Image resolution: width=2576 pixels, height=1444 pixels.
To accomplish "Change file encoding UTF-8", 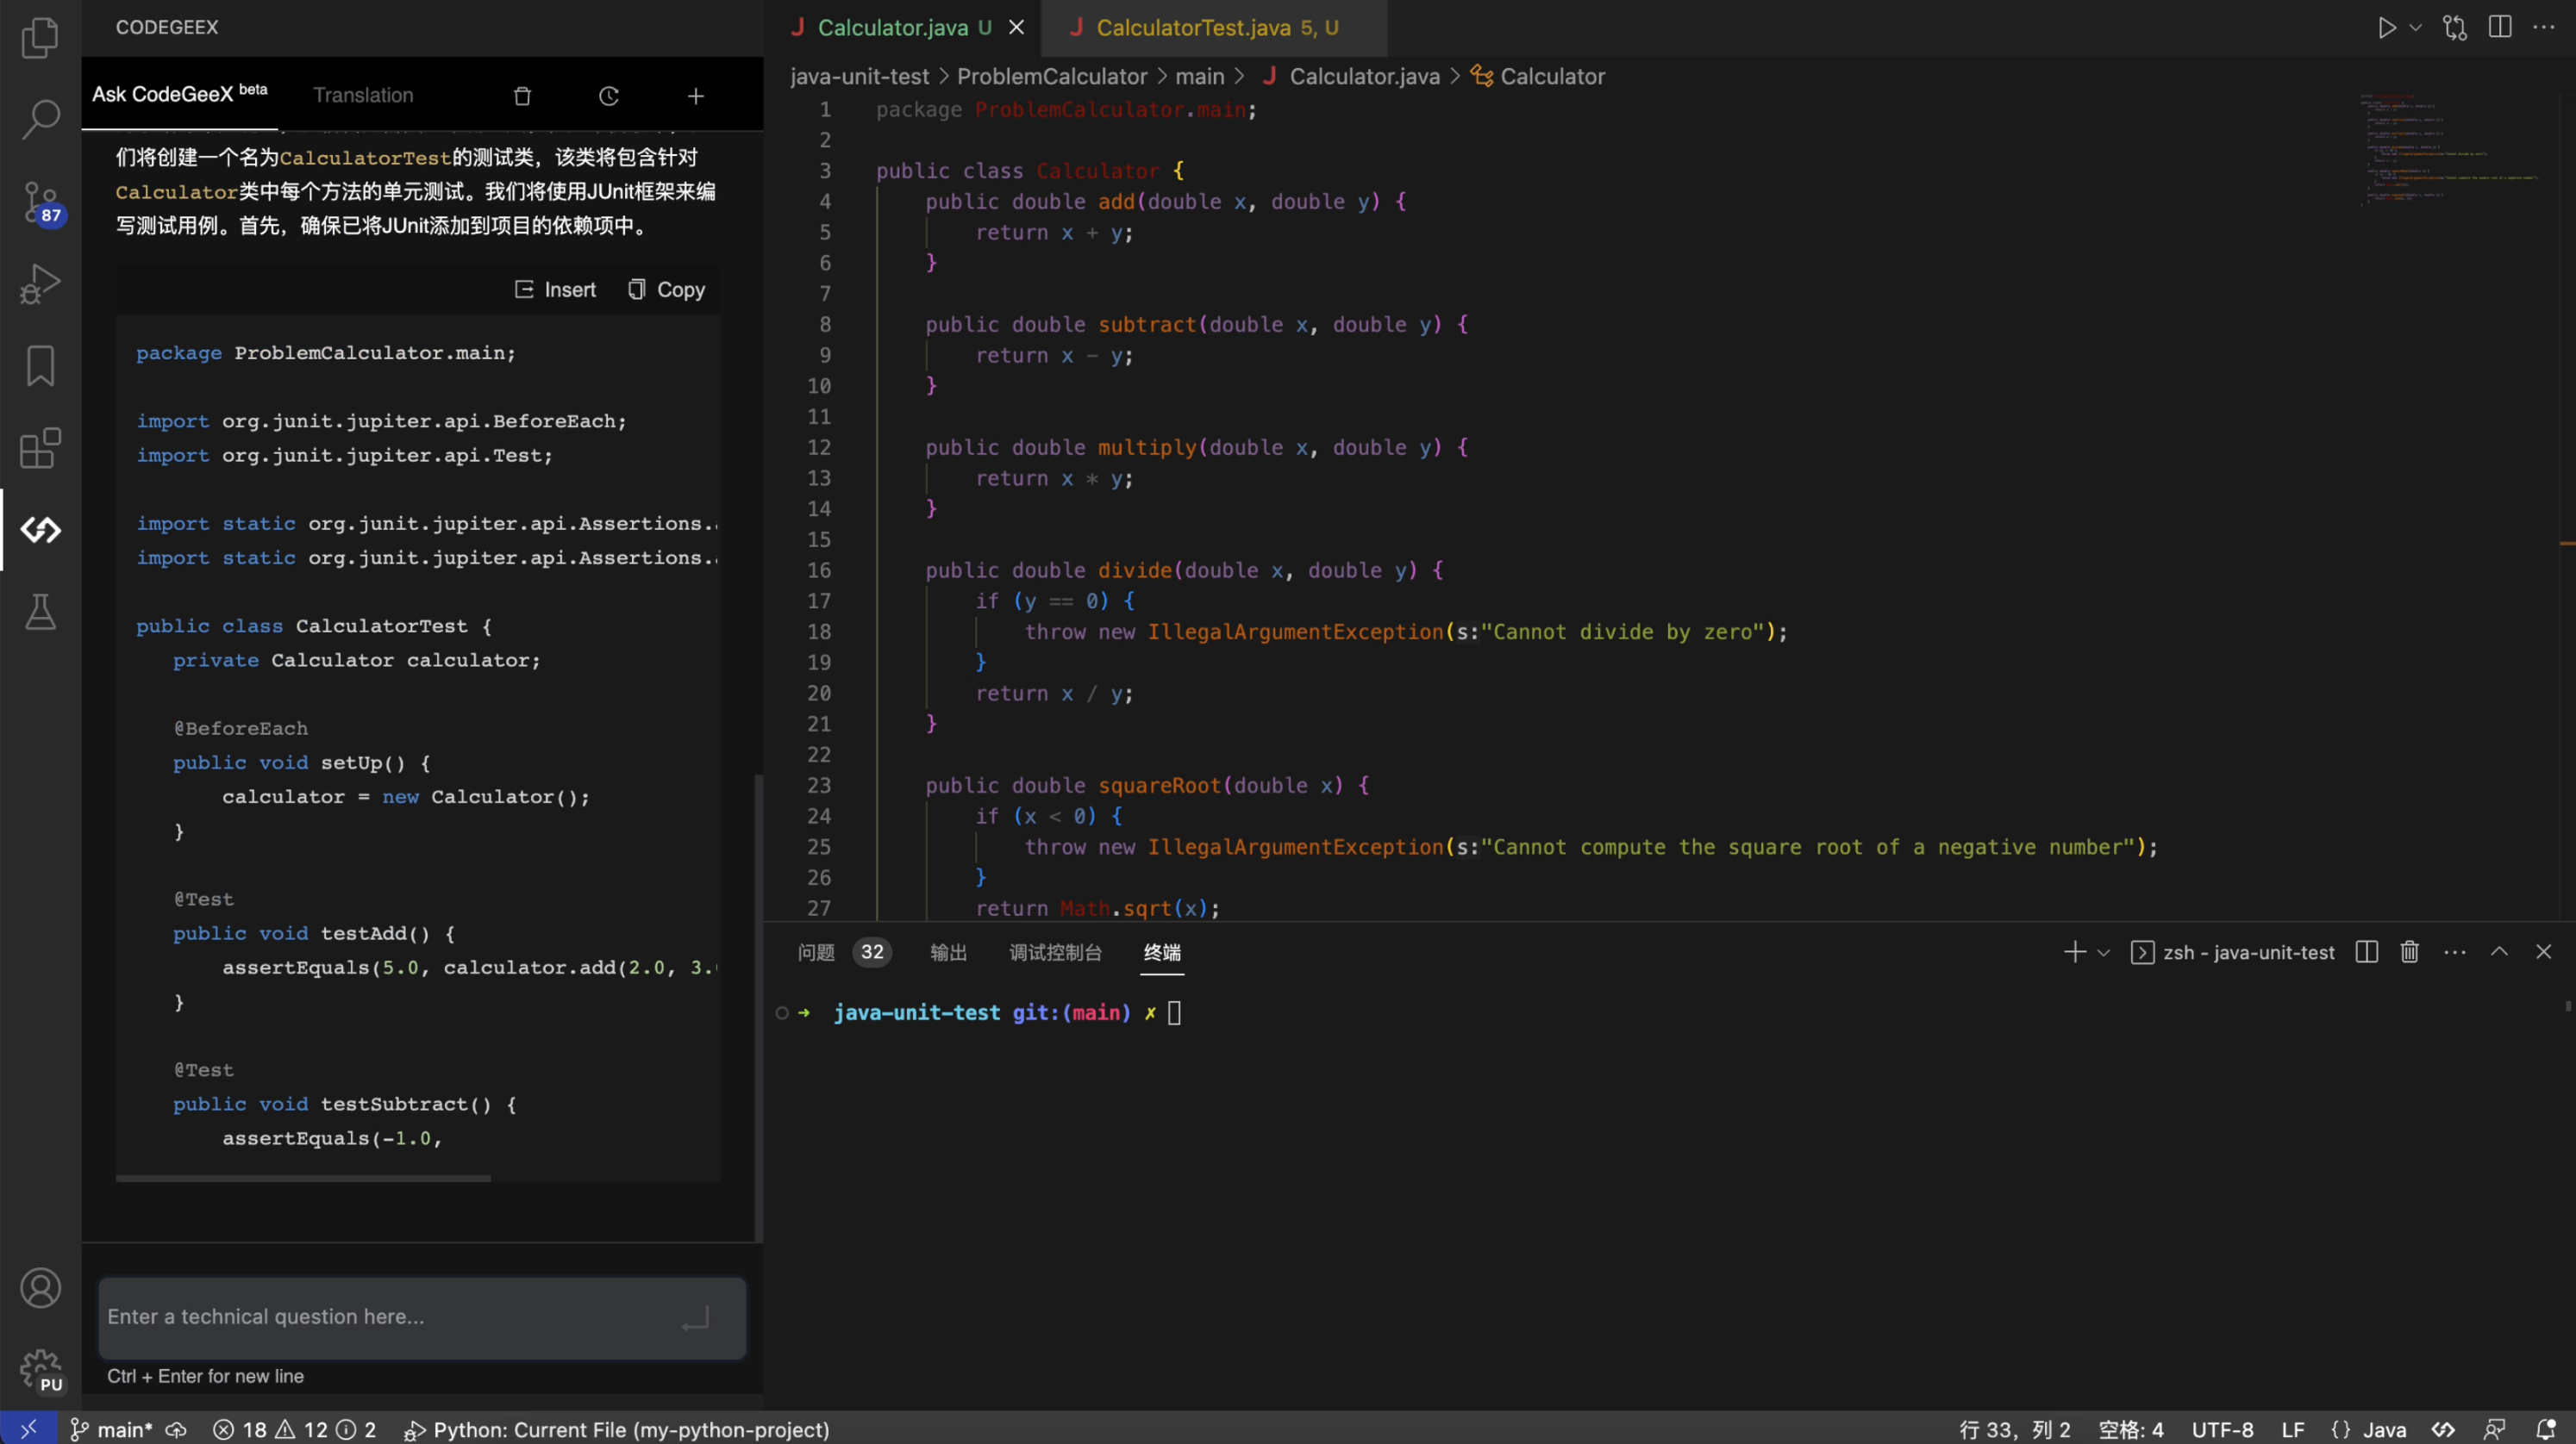I will [x=2222, y=1429].
